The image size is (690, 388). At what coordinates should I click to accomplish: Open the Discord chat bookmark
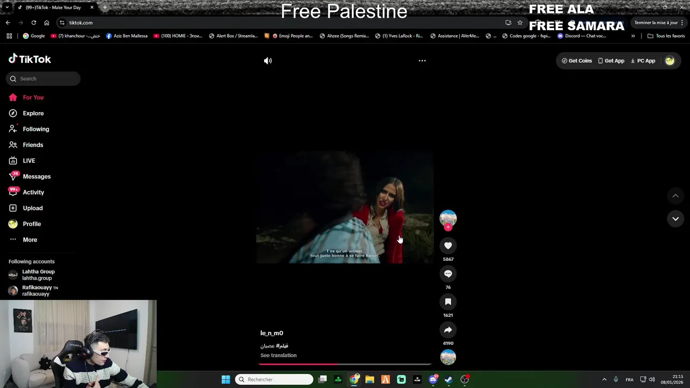tap(582, 36)
